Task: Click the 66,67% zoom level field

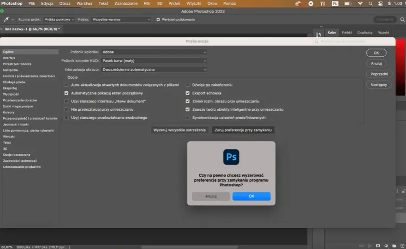Action: point(7,247)
